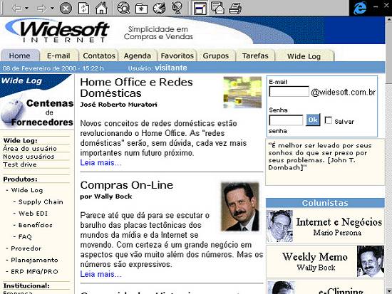Click the vertical scrollbar track
Screen dimensions: 392x294
click(388, 185)
